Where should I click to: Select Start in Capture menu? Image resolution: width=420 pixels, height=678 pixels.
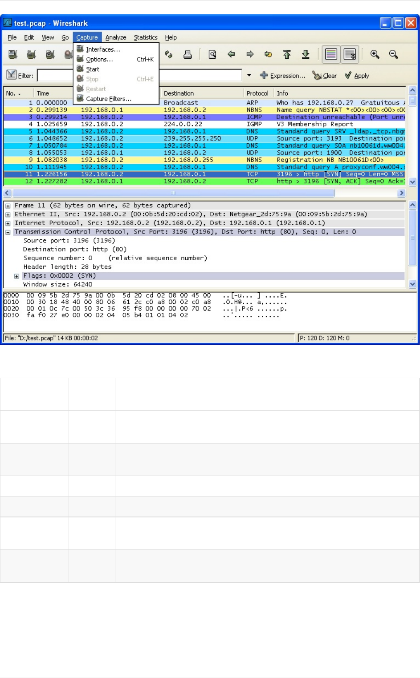click(x=116, y=69)
